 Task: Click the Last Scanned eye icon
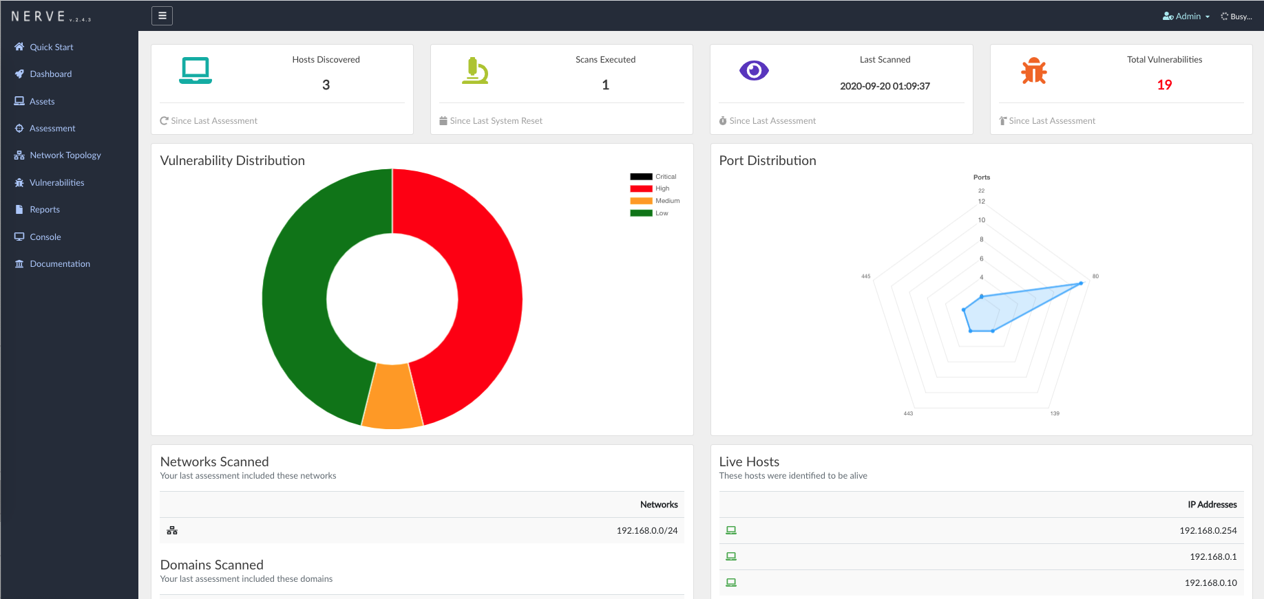click(754, 71)
